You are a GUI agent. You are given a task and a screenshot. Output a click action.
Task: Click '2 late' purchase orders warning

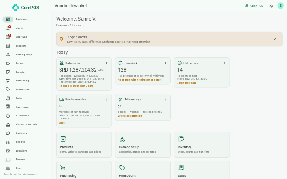pos(62,123)
